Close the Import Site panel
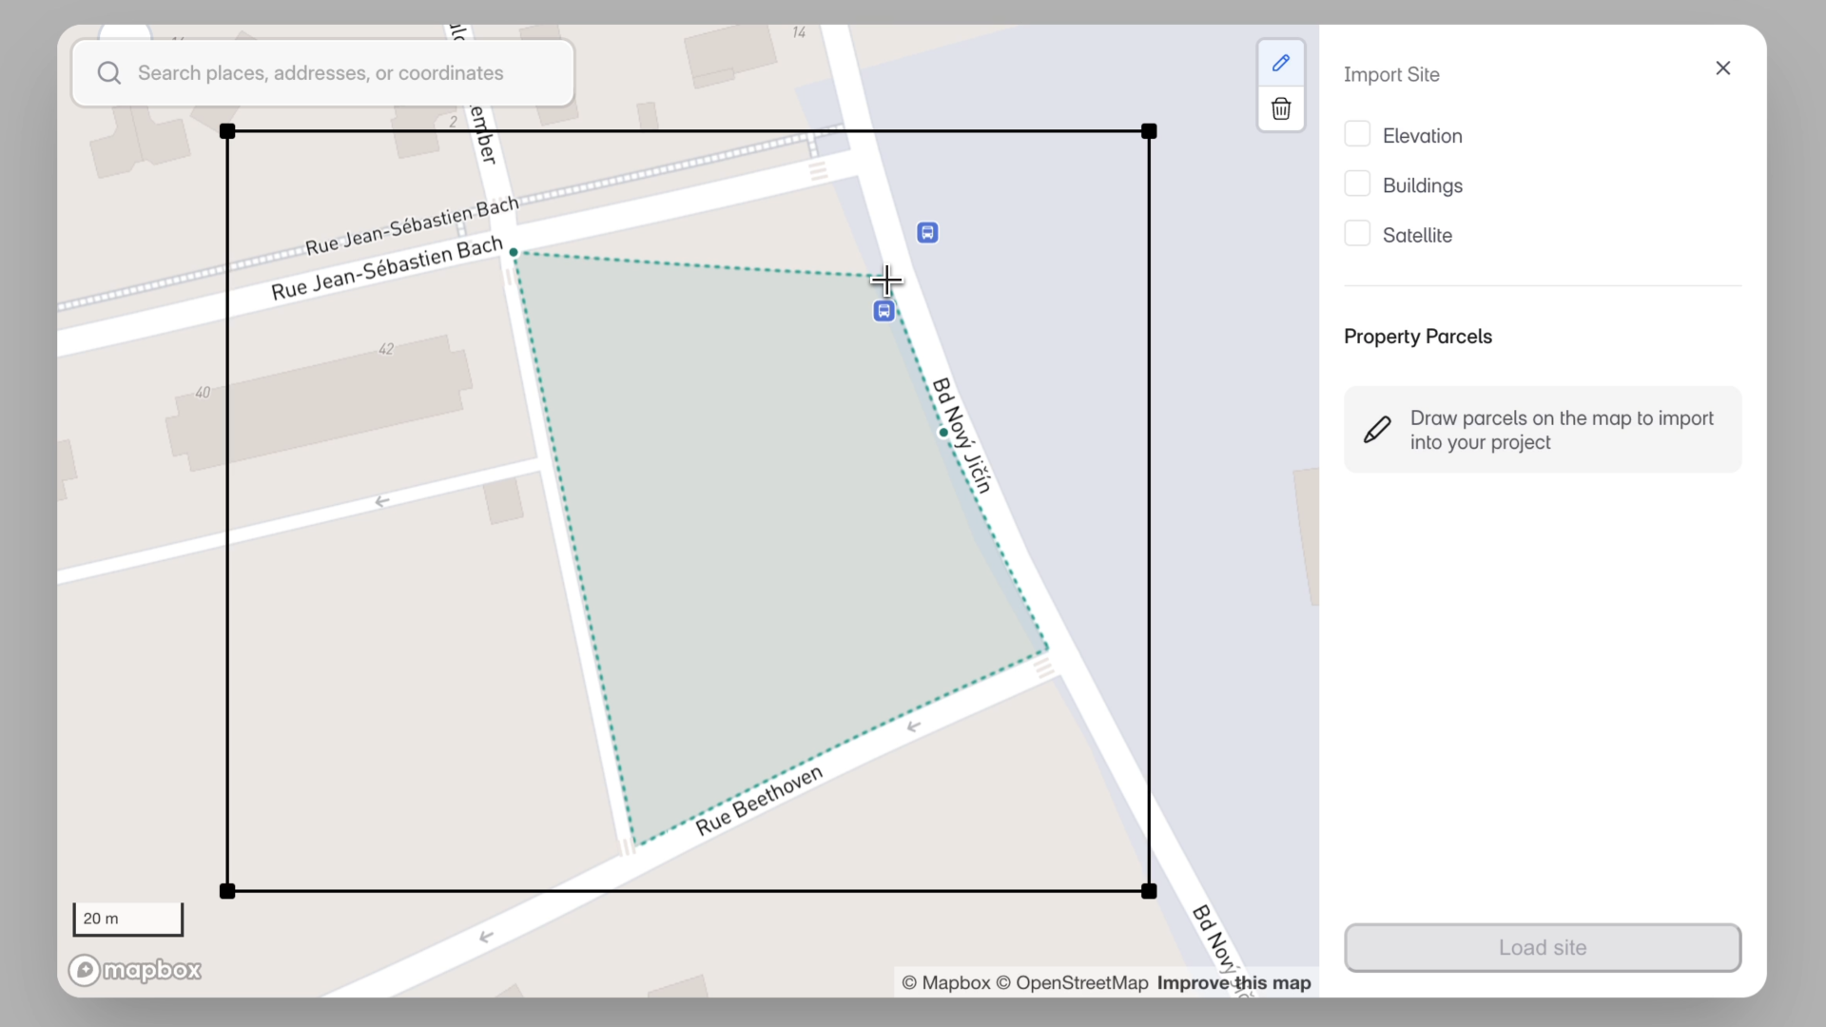The height and width of the screenshot is (1027, 1826). tap(1722, 68)
